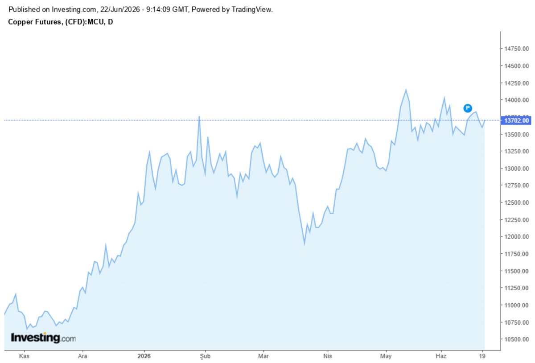535x363 pixels.
Task: Click the 13500.00 price axis label
Action: 516,134
